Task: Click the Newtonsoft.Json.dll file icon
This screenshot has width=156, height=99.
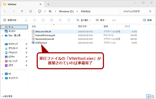Action: (33, 39)
